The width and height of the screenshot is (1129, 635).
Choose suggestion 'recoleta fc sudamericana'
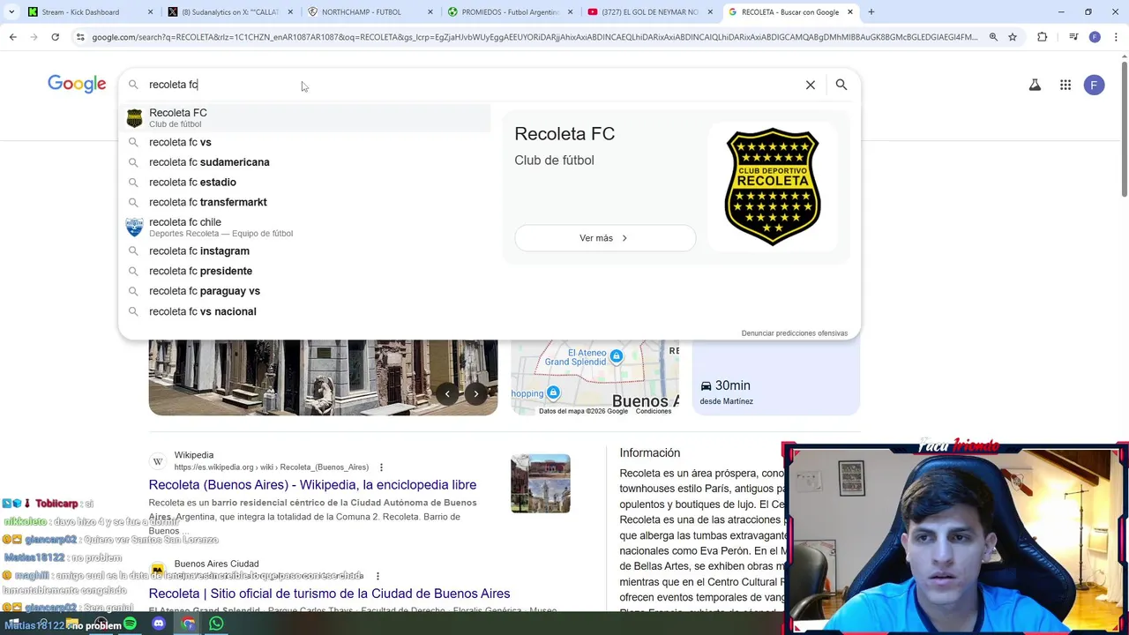306,162
